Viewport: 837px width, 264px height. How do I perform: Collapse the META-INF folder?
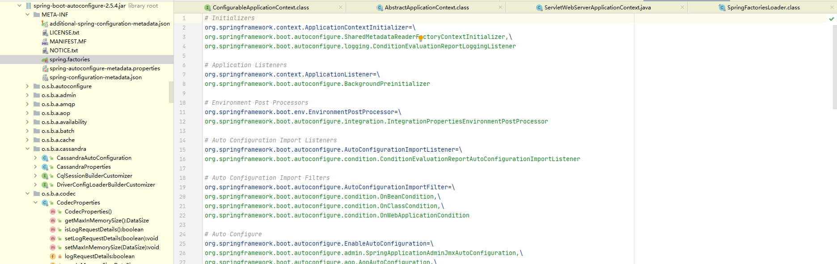27,15
